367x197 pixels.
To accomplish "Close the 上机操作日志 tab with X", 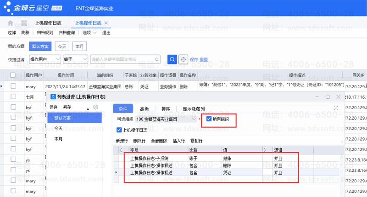I will (x=106, y=23).
